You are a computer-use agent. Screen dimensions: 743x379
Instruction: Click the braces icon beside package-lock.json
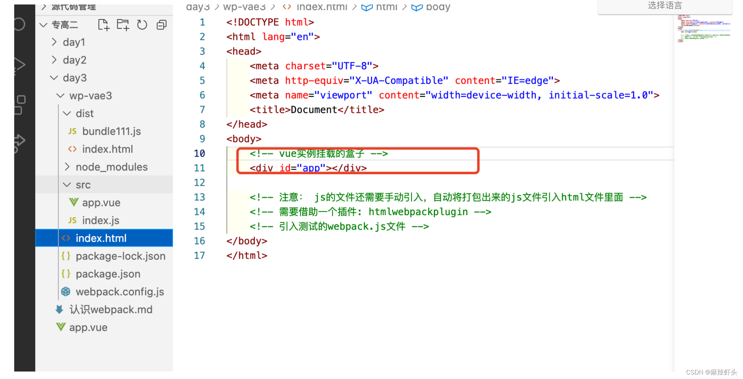coord(66,256)
